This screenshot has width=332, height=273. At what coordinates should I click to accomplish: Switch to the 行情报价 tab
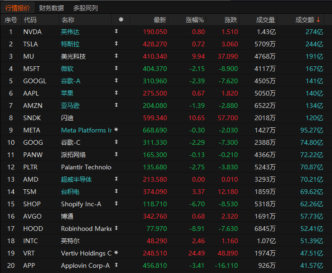(x=17, y=8)
